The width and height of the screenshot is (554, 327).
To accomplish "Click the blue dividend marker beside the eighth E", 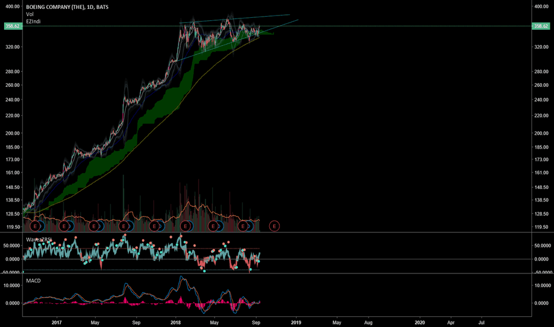I will 250,226.
